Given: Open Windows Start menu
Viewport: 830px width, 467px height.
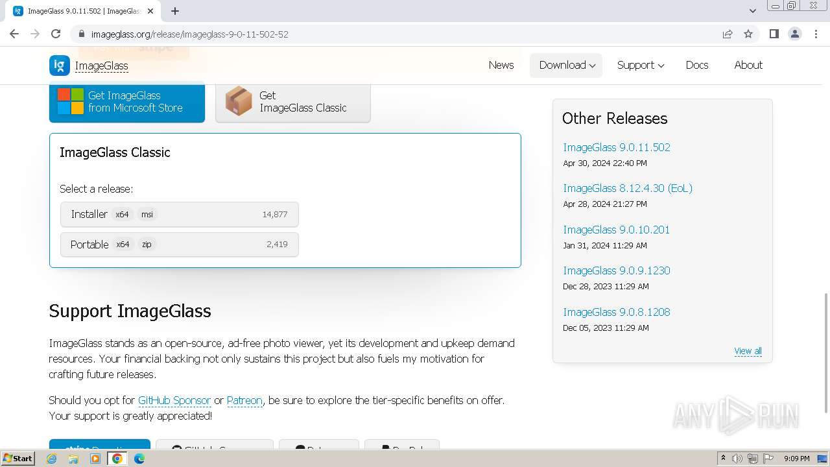Looking at the screenshot, I should pyautogui.click(x=18, y=458).
